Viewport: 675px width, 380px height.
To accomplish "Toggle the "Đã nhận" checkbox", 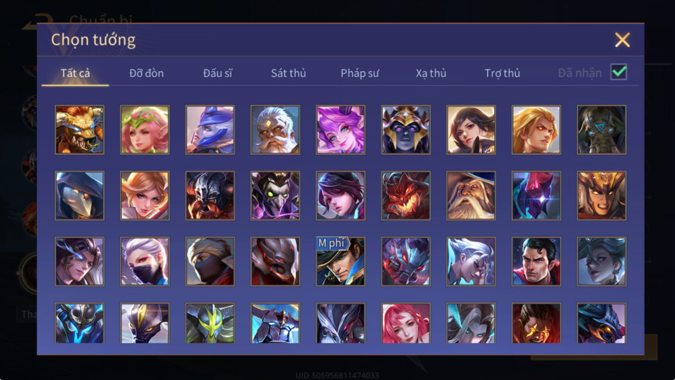I will 619,72.
